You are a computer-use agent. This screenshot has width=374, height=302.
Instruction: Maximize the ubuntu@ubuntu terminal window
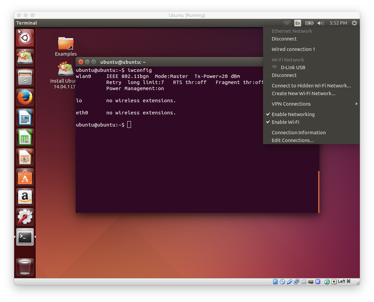[x=94, y=62]
